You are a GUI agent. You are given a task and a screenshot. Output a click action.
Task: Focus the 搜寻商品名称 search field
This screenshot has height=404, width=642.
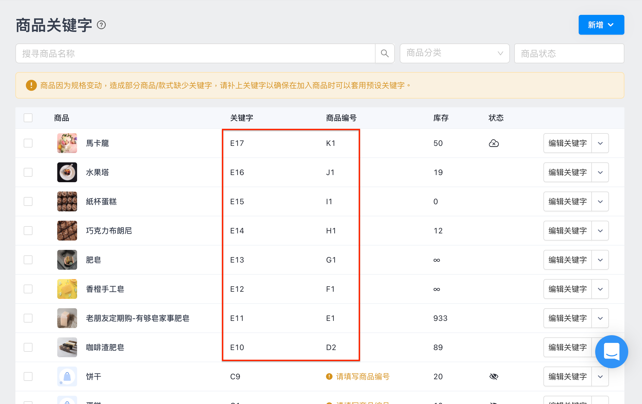click(x=195, y=53)
